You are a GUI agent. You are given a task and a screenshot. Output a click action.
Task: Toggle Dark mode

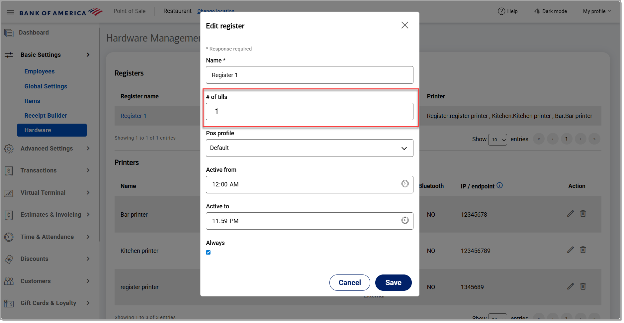click(551, 11)
